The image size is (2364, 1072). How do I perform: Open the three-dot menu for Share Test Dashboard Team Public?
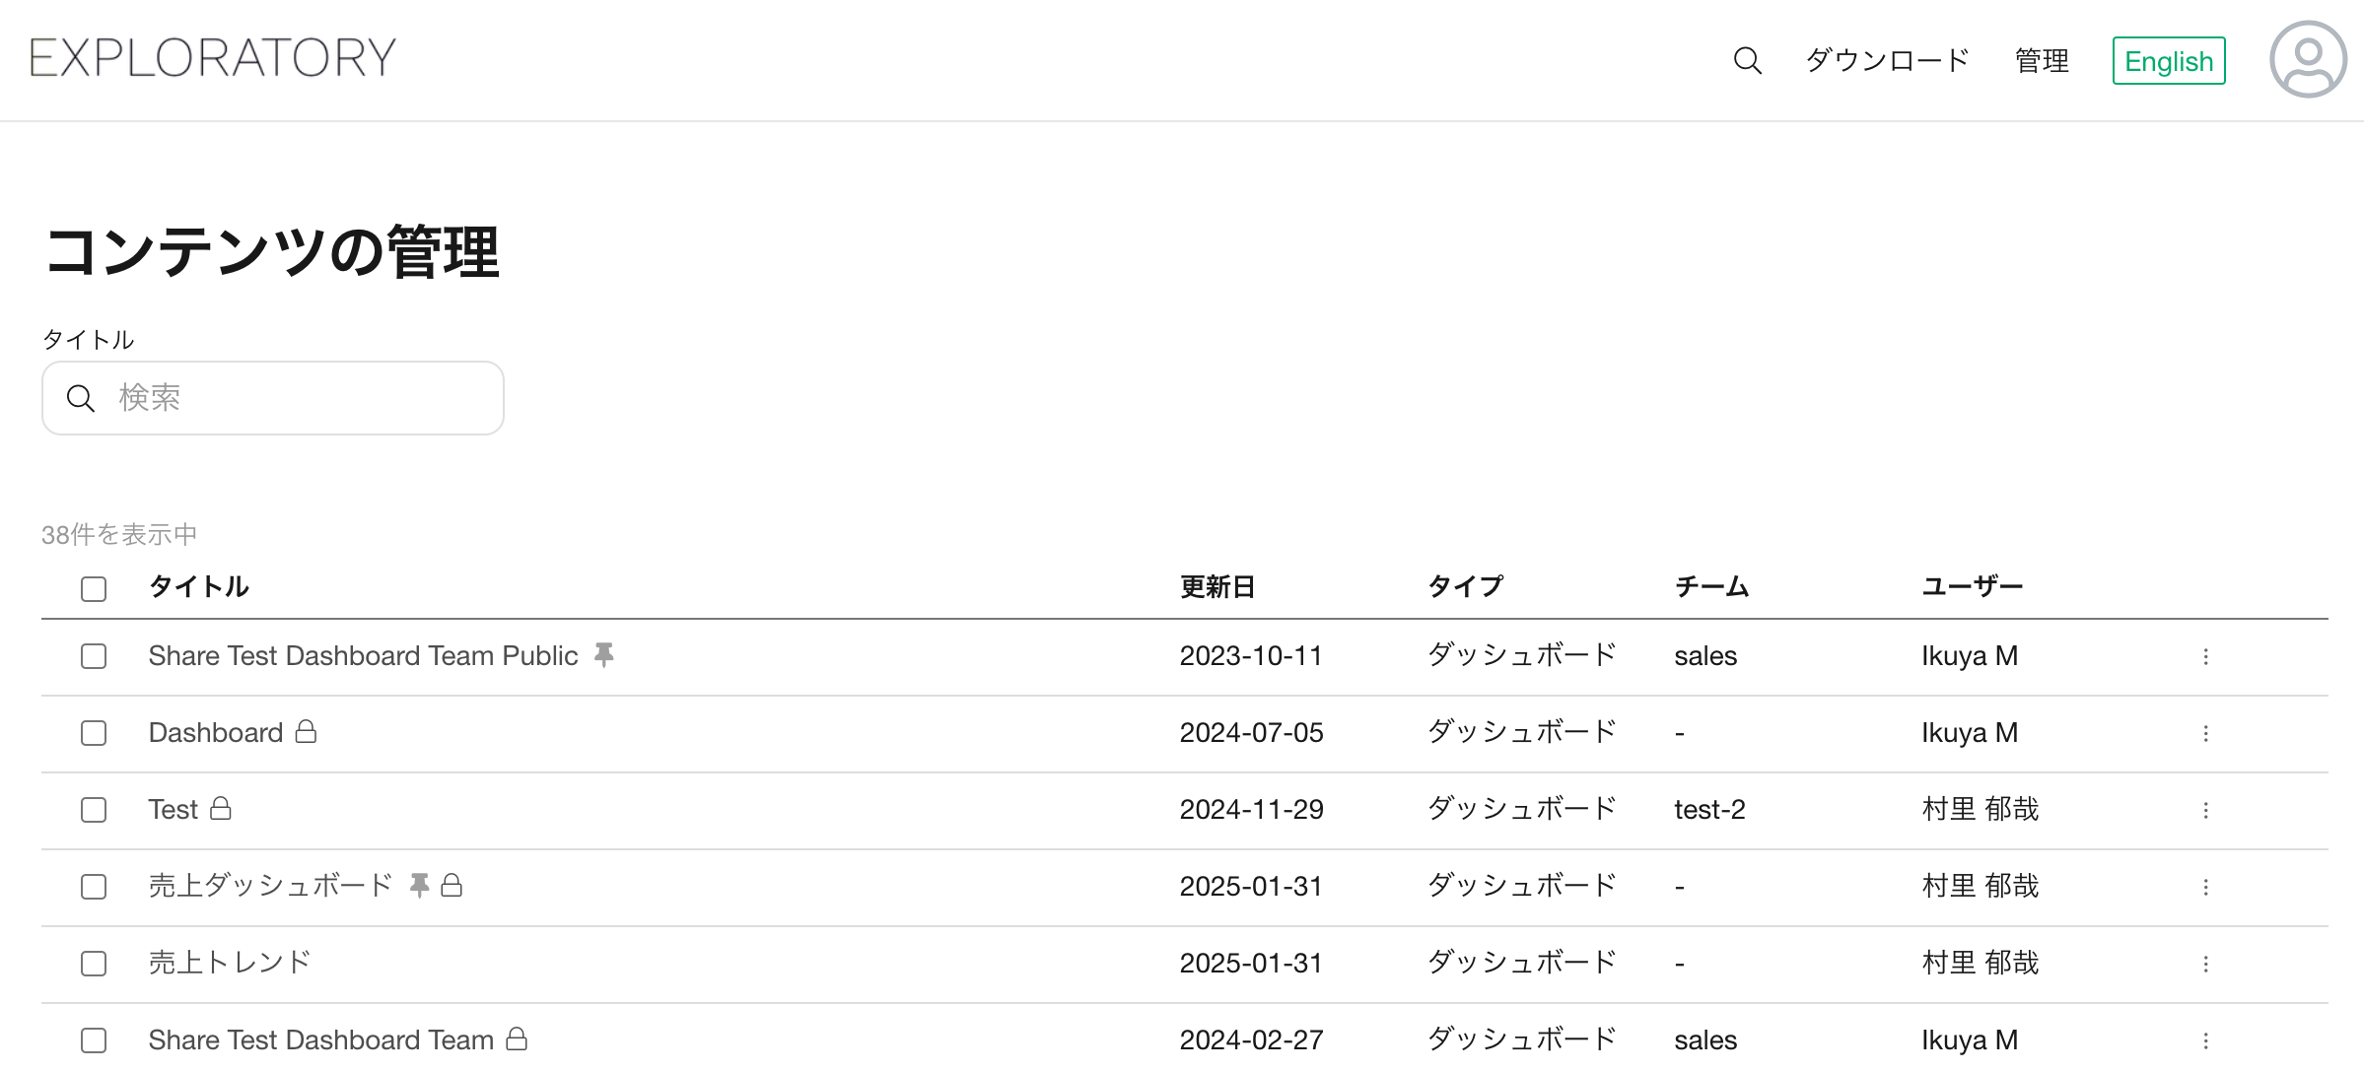click(2205, 656)
